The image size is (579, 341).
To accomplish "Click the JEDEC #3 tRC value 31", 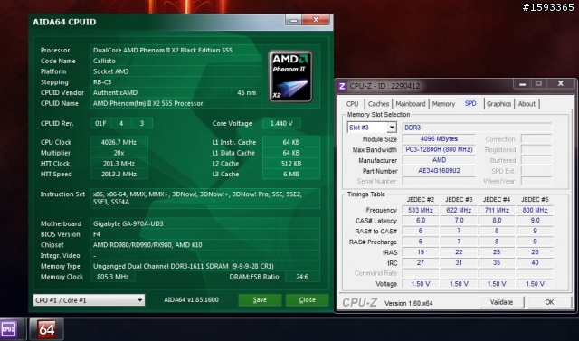I will point(459,263).
